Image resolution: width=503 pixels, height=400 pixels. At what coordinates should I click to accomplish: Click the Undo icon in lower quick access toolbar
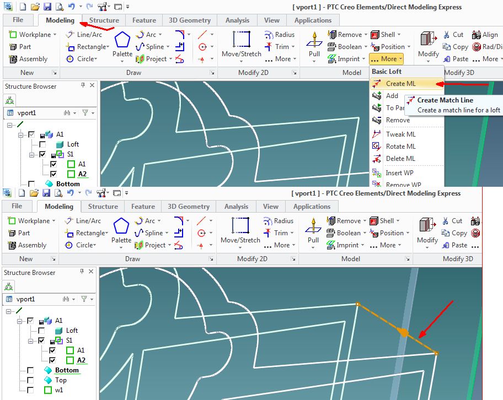coord(70,193)
